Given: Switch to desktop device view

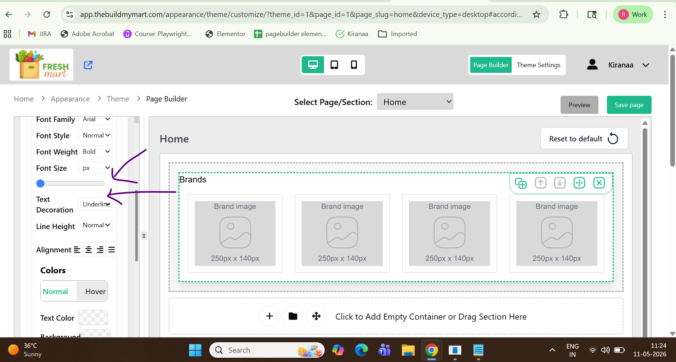Looking at the screenshot, I should click(313, 65).
